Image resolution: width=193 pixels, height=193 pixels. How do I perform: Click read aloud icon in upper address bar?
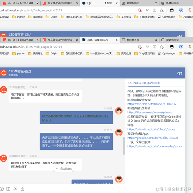tap(147, 10)
